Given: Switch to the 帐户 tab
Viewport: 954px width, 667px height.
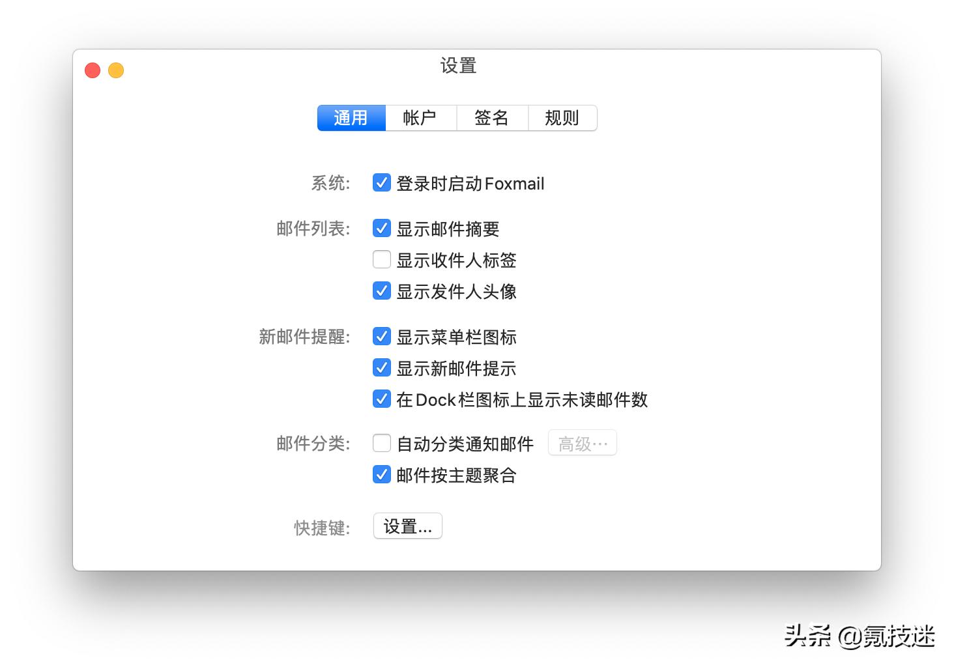Looking at the screenshot, I should [x=421, y=118].
